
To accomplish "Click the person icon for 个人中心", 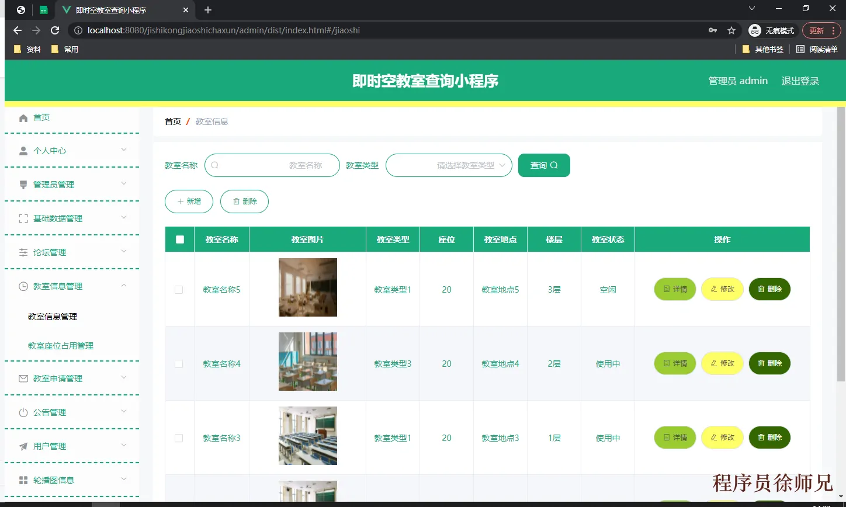I will [x=23, y=151].
